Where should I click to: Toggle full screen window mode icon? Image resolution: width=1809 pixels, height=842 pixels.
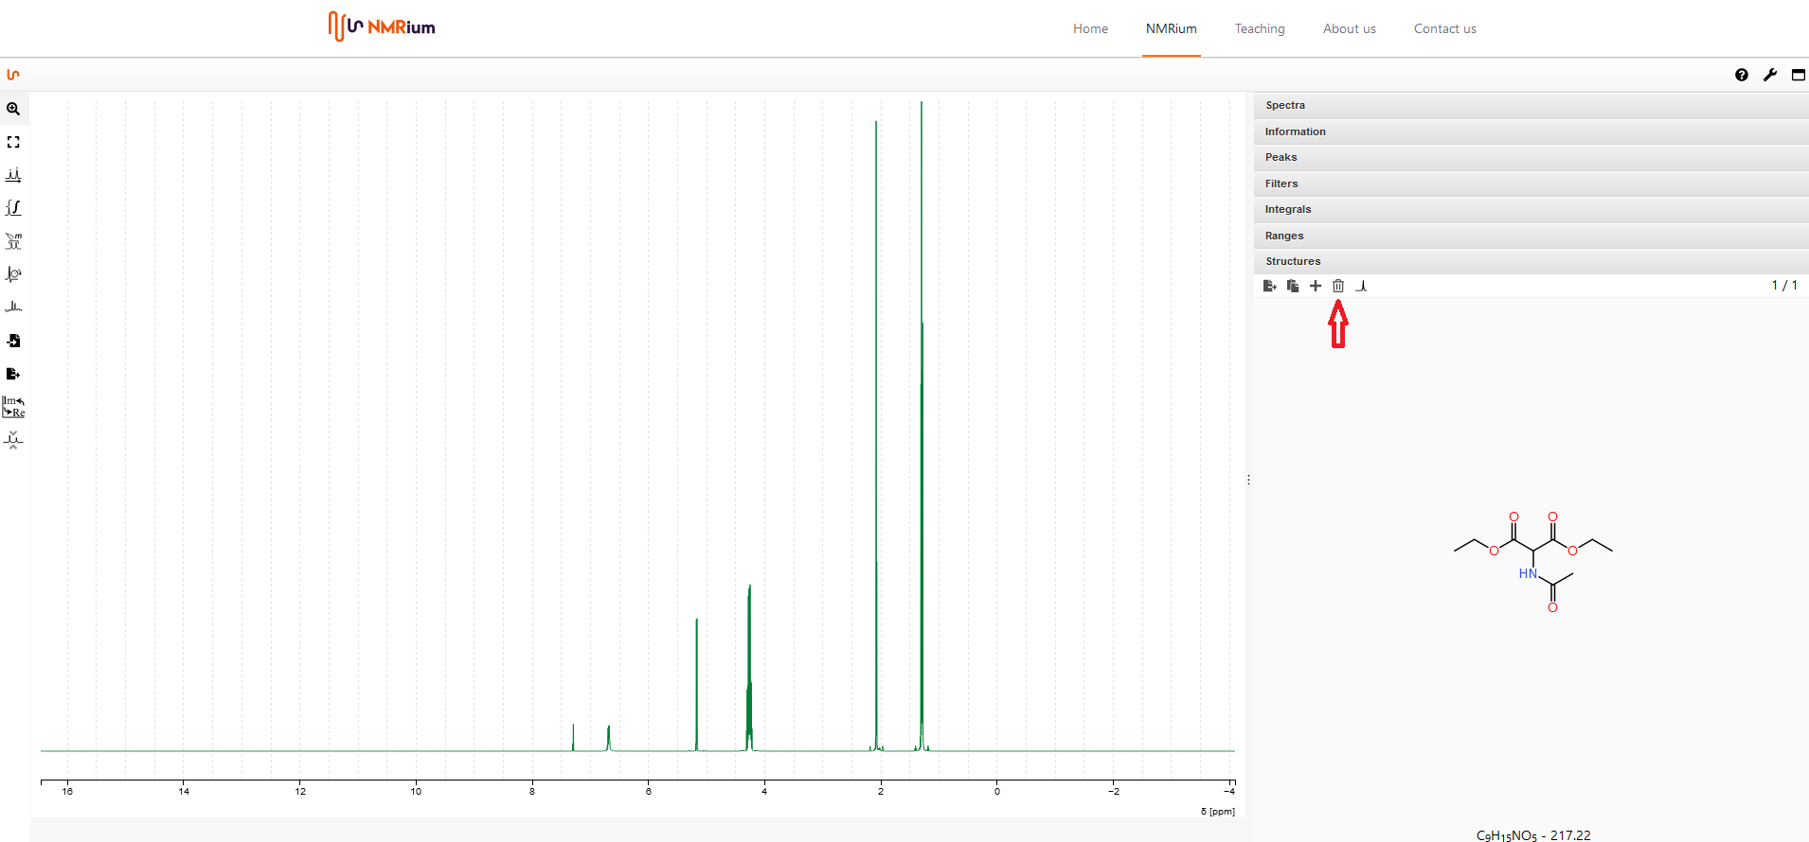[1799, 75]
